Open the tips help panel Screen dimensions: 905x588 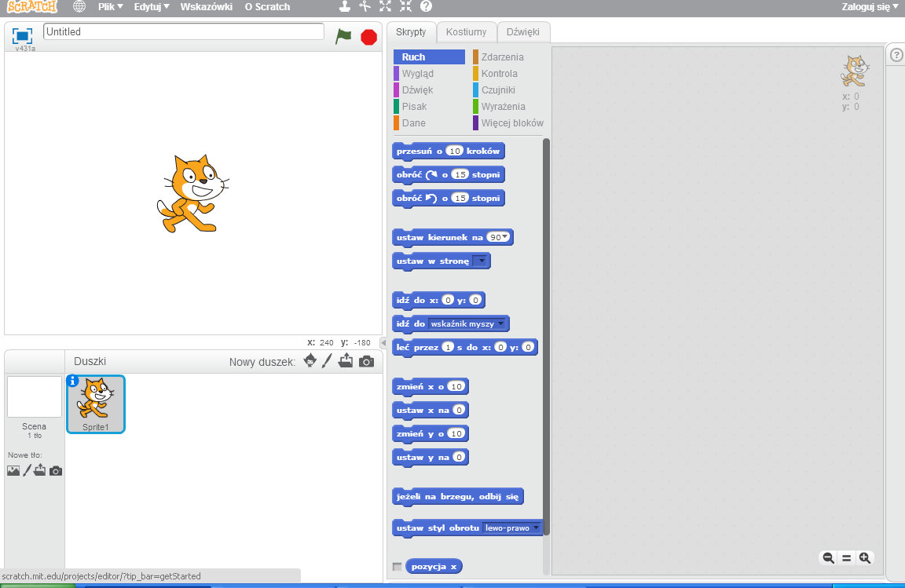tap(896, 55)
